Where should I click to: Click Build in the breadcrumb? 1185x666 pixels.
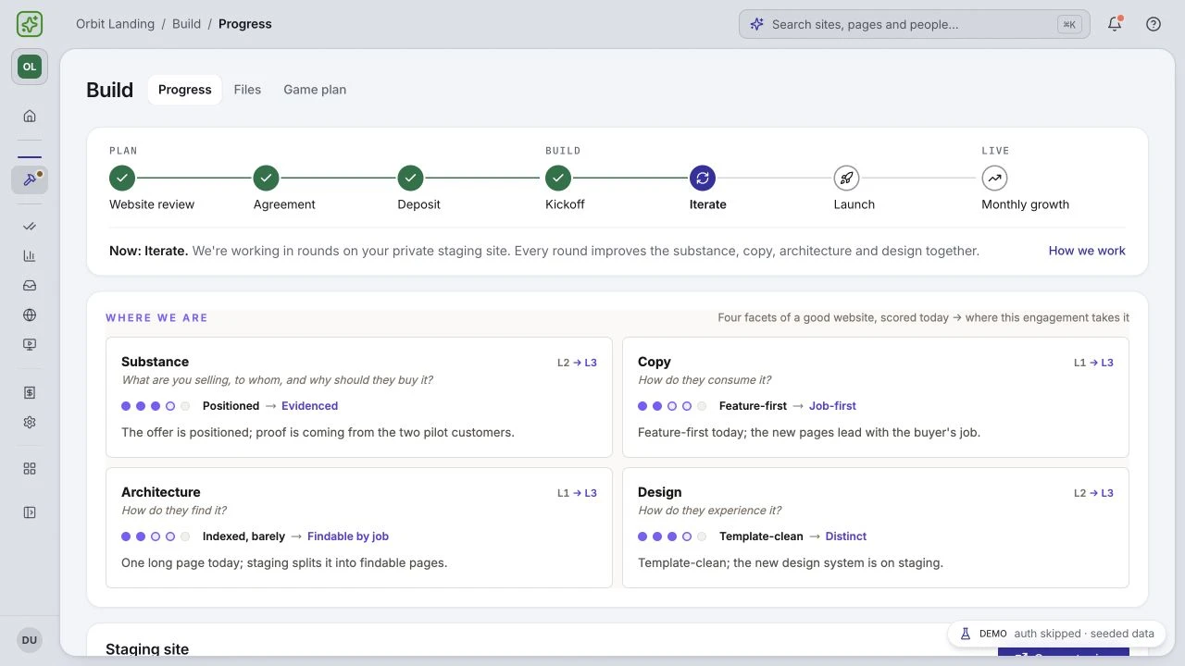(x=186, y=24)
